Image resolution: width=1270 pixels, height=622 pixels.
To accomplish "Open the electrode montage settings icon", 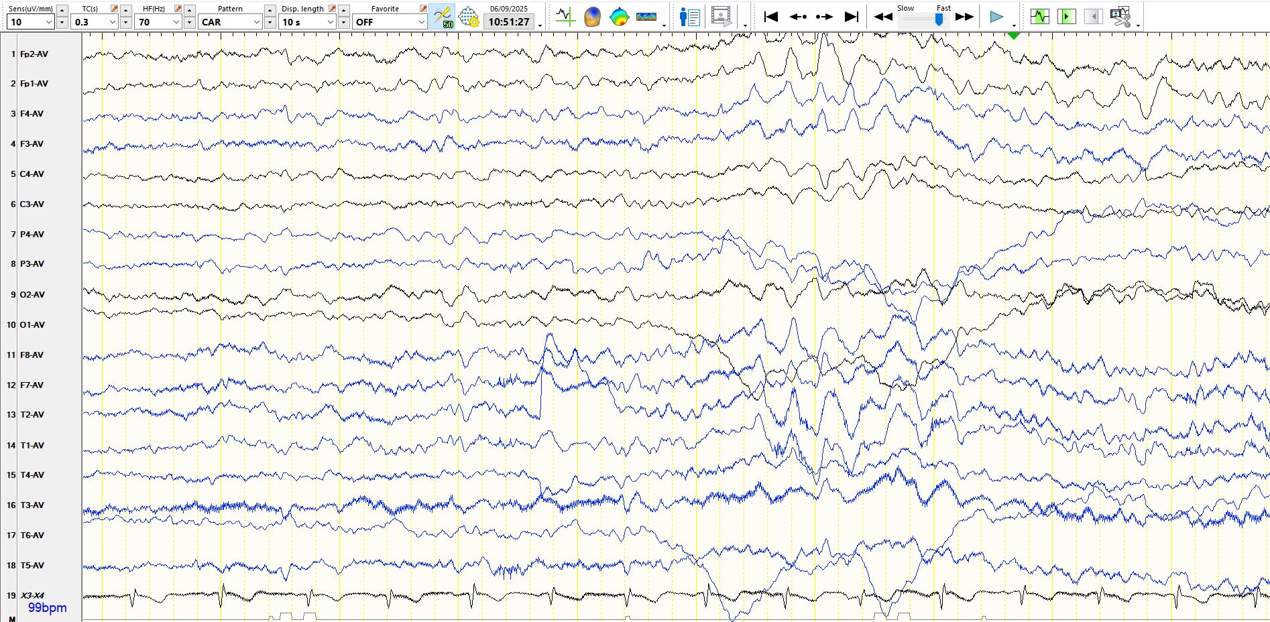I will [x=468, y=17].
